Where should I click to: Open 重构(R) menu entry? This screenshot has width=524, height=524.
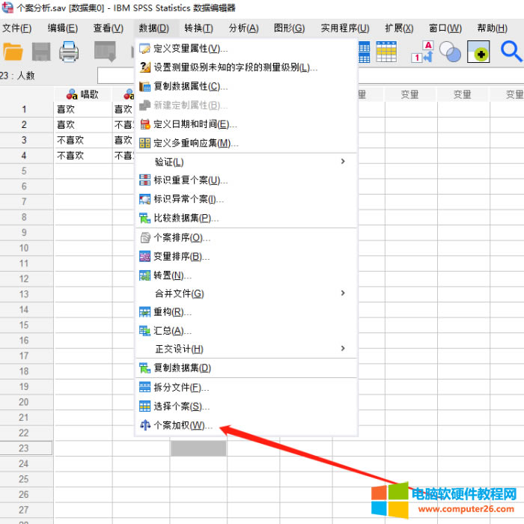pyautogui.click(x=246, y=312)
